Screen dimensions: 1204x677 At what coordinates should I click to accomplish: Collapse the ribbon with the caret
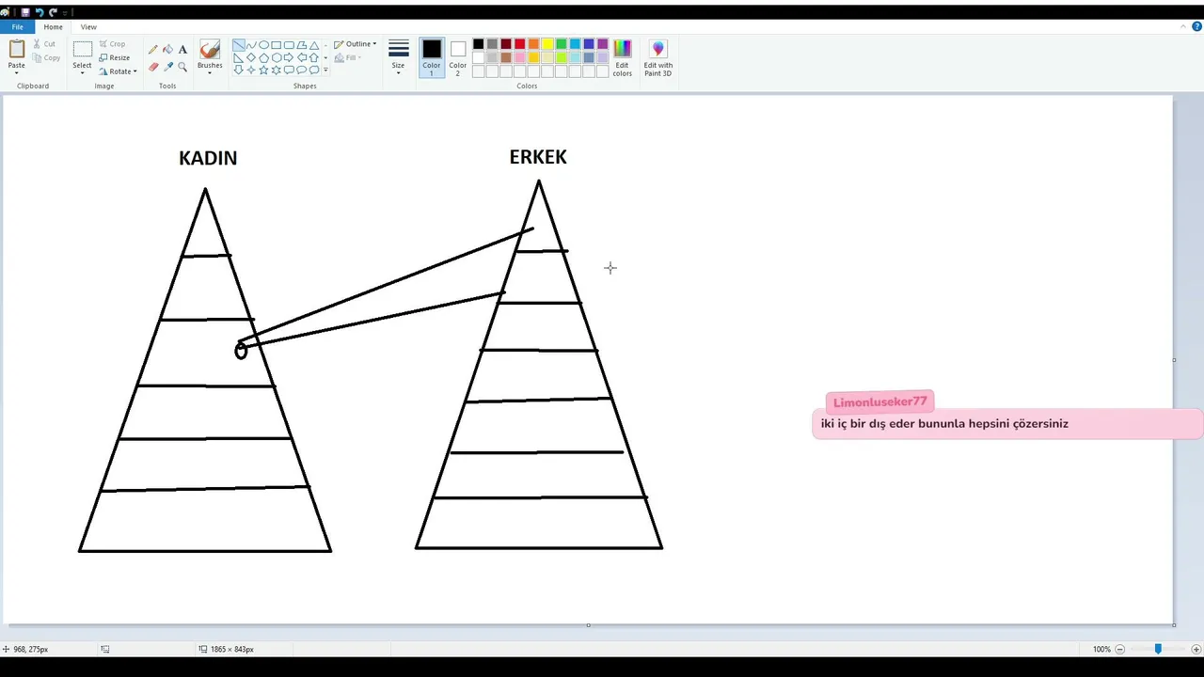[x=1183, y=26]
